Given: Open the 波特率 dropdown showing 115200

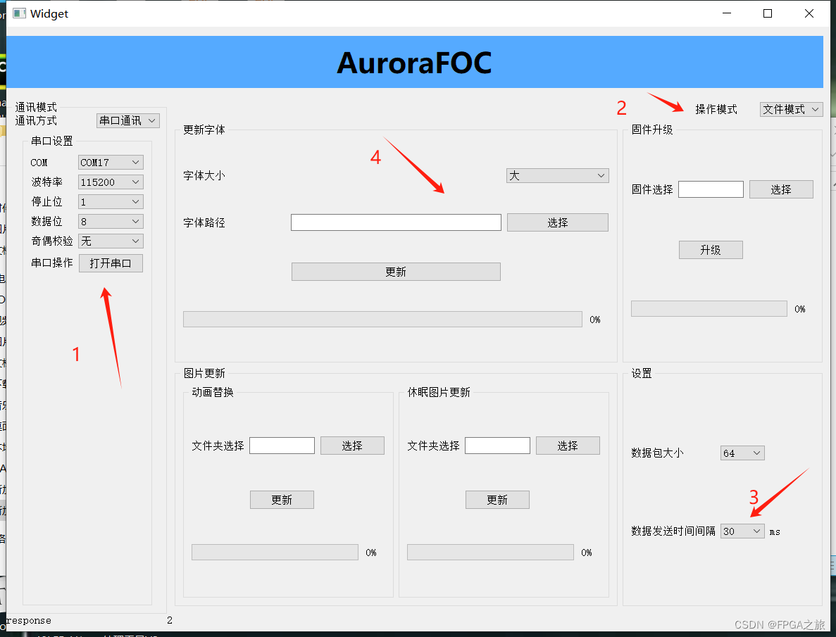Looking at the screenshot, I should [111, 182].
